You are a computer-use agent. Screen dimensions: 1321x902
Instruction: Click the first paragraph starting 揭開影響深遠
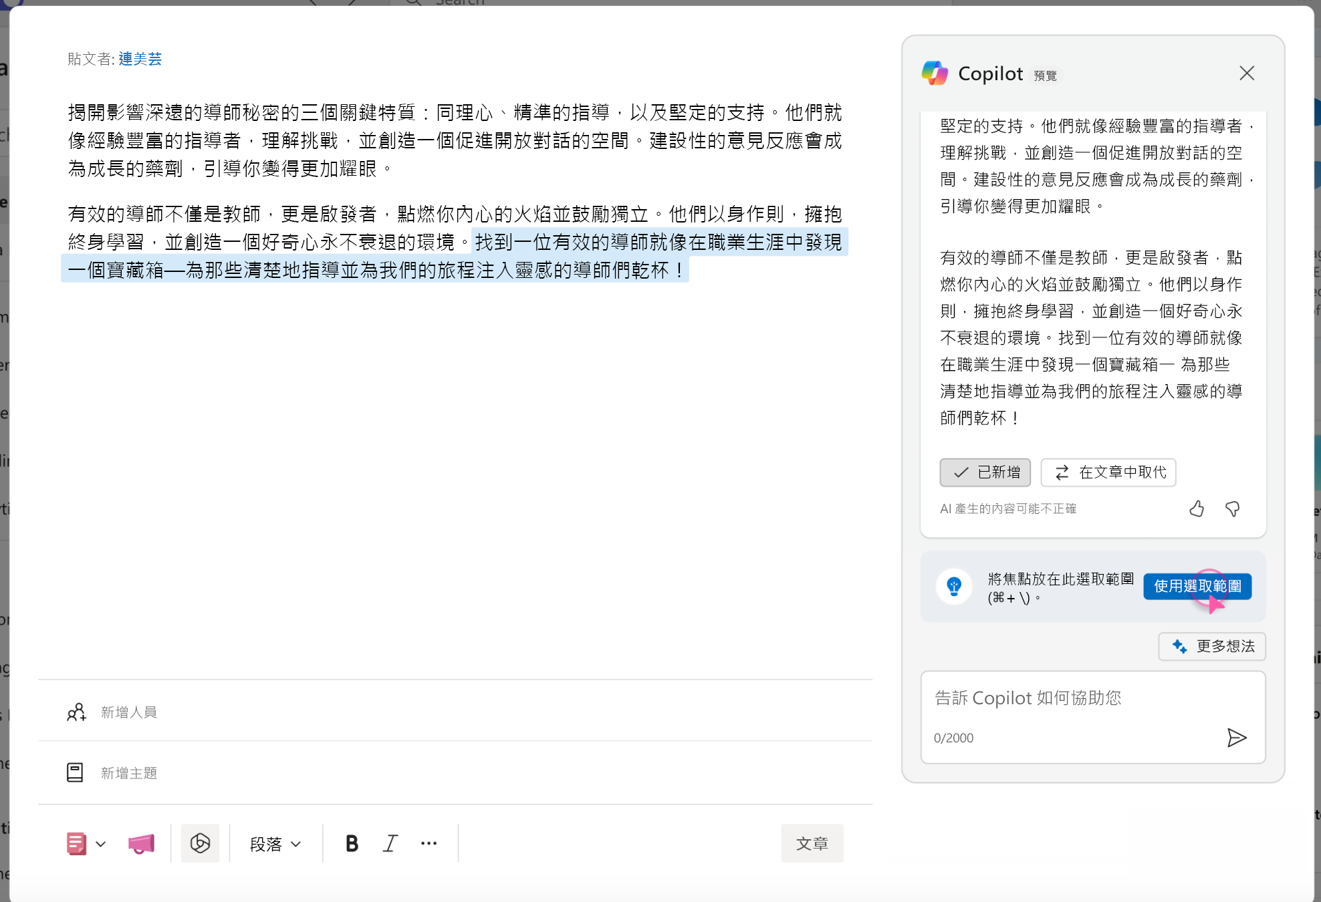coord(455,140)
